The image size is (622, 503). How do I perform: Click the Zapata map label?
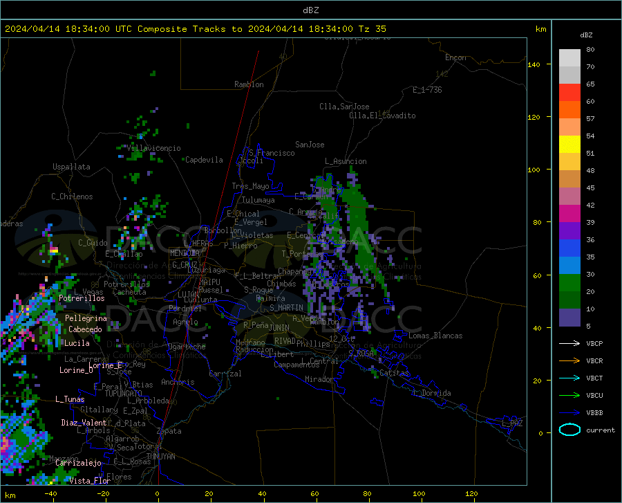point(169,431)
